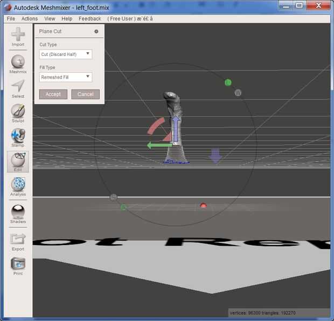Maximize the Meshmixer window

[300, 6]
